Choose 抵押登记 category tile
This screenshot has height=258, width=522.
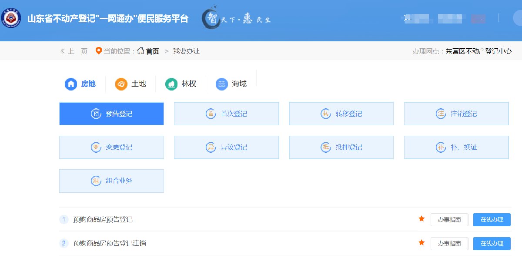[341, 147]
